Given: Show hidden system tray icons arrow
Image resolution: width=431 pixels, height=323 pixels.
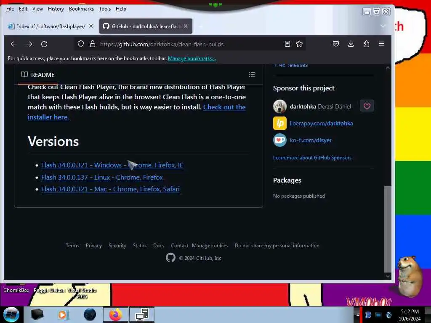Looking at the screenshot, I should pyautogui.click(x=358, y=315).
